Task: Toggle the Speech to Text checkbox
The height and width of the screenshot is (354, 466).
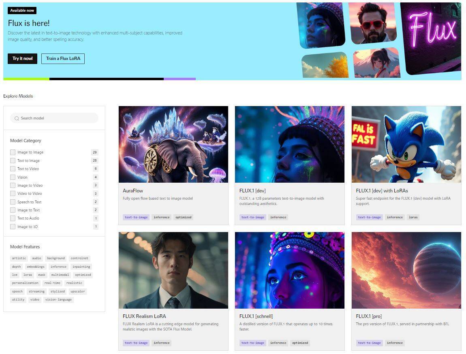Action: [x=13, y=202]
